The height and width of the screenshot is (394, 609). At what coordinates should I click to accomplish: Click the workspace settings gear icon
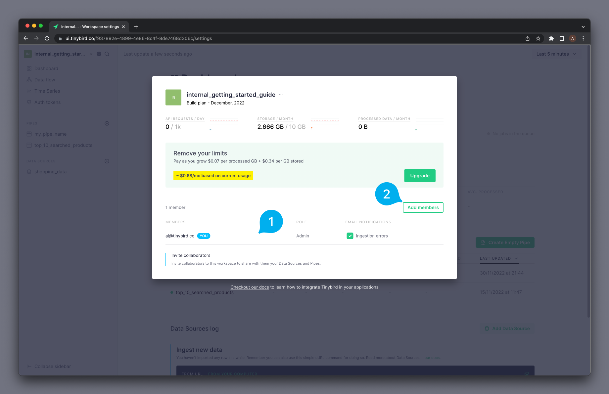[99, 54]
